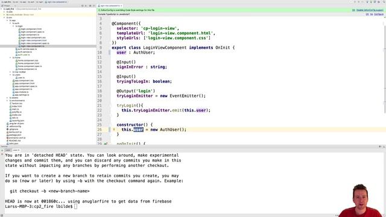Expand the e2e folder in project tree
Screen dimensions: 386x217
4,12
